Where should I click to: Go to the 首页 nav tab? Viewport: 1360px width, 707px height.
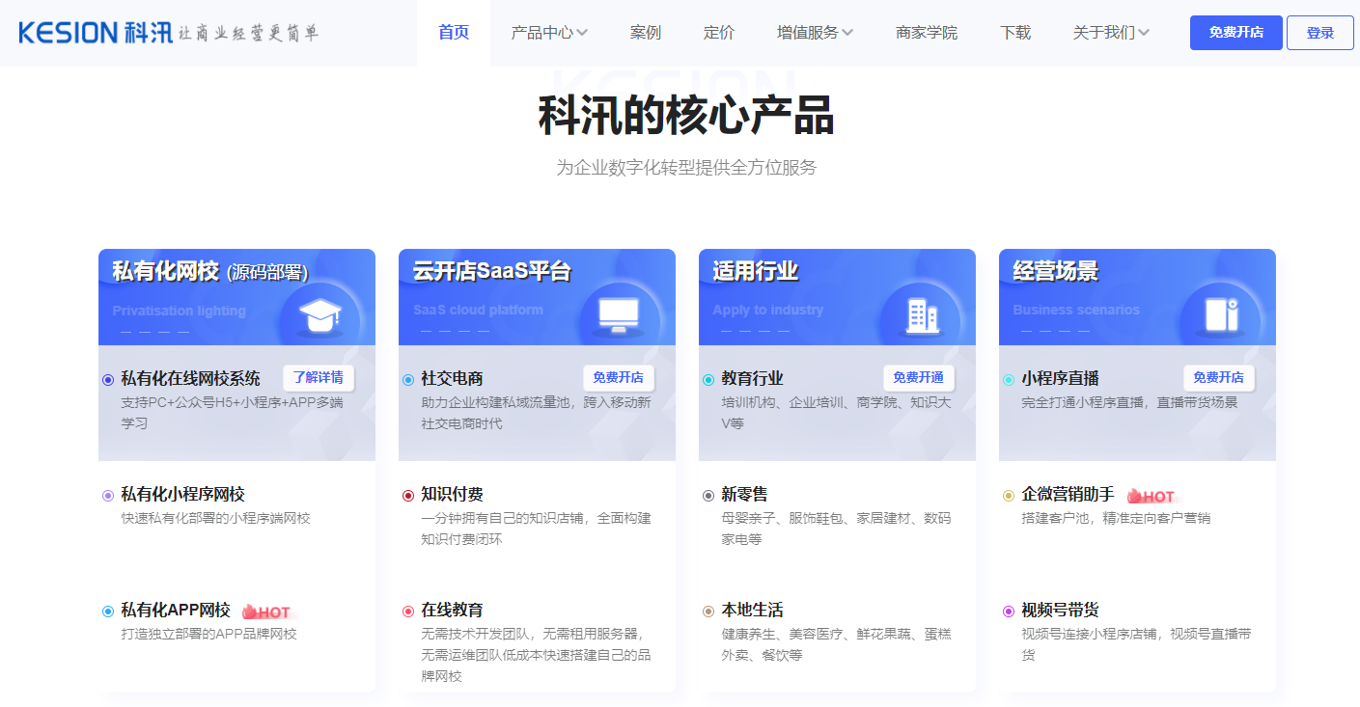tap(454, 33)
